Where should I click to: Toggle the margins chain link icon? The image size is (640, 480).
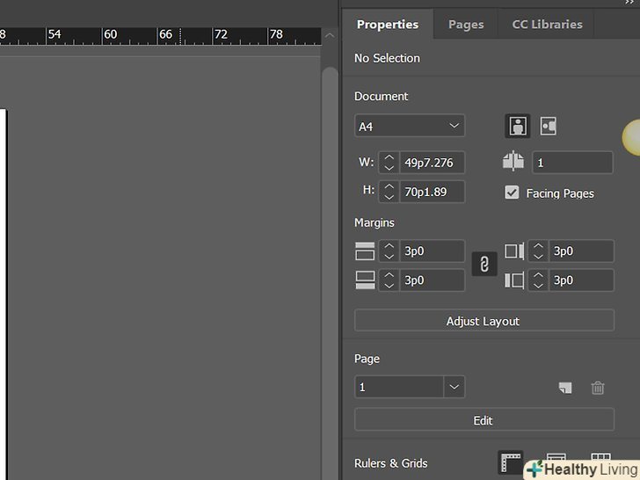point(484,264)
